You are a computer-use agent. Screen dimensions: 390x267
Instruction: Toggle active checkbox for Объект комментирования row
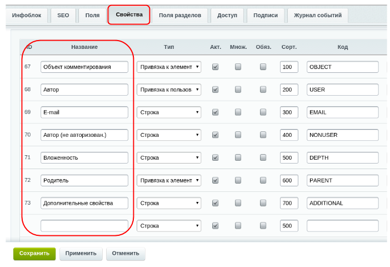216,67
